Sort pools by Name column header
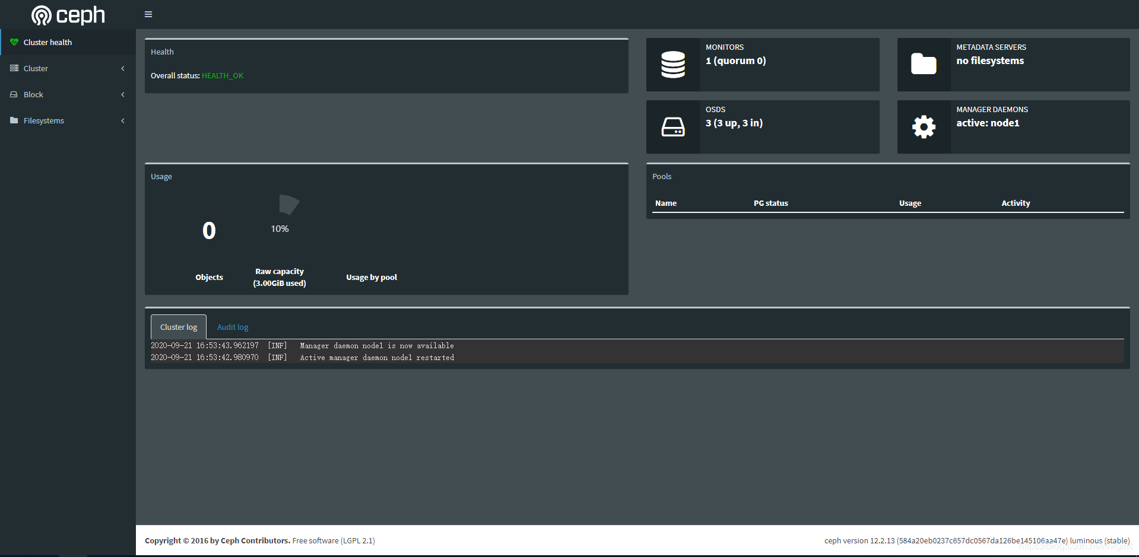The height and width of the screenshot is (557, 1139). 665,203
